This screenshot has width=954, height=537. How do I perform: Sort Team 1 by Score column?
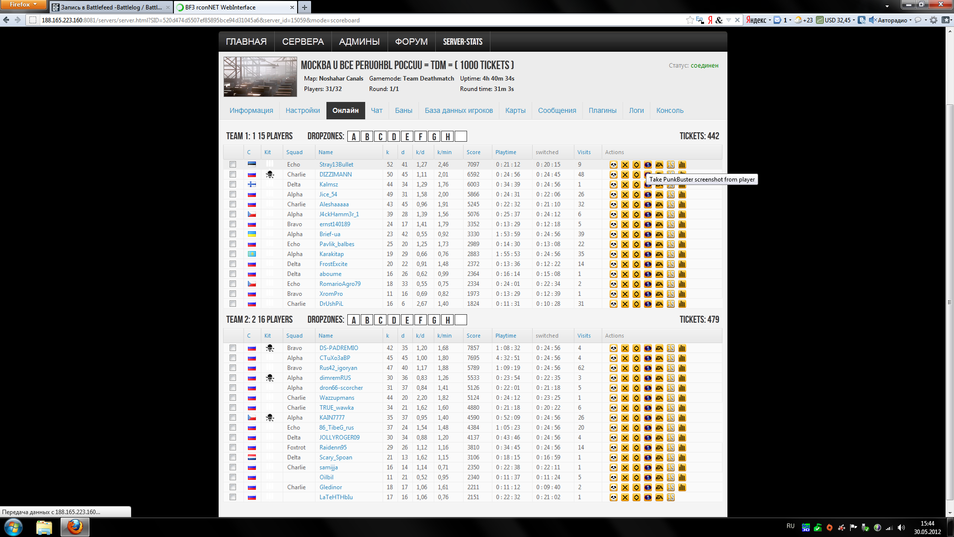pyautogui.click(x=474, y=152)
